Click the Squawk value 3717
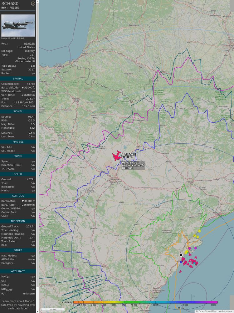Image resolution: width=234 pixels, height=313 pixels. click(x=31, y=70)
